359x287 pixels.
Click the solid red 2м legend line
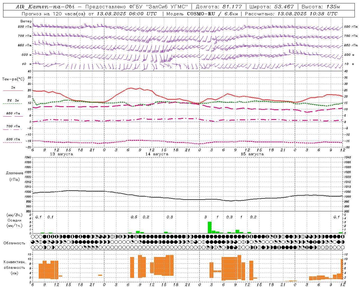(13, 91)
